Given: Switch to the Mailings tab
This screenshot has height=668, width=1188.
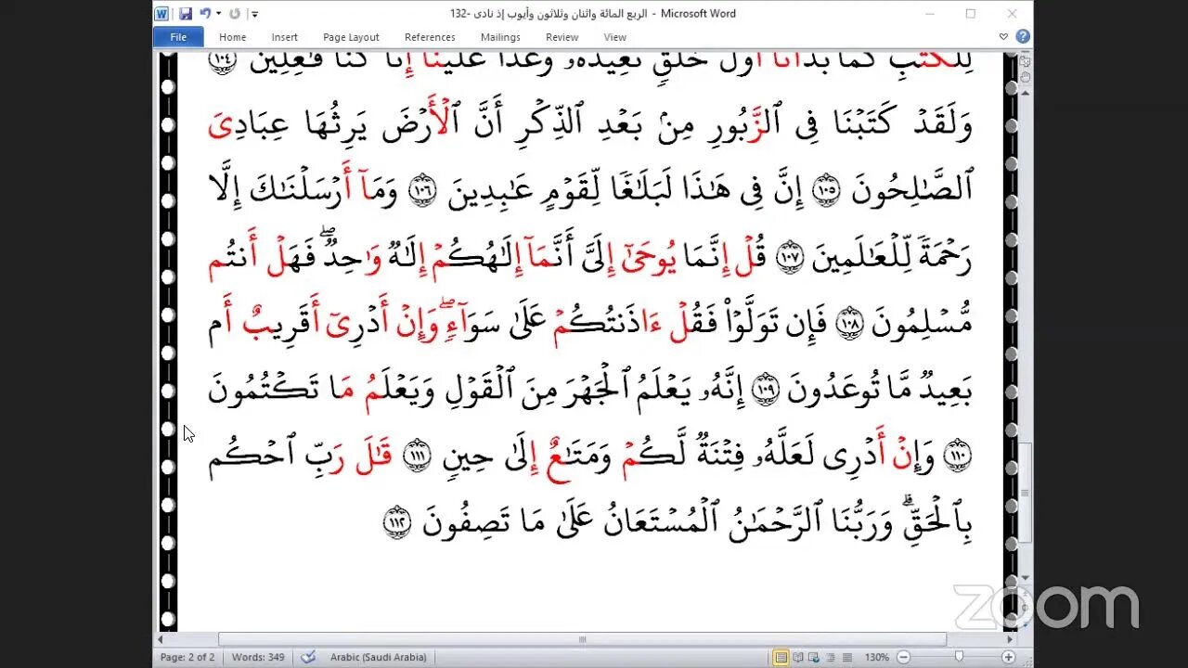Looking at the screenshot, I should pos(501,37).
